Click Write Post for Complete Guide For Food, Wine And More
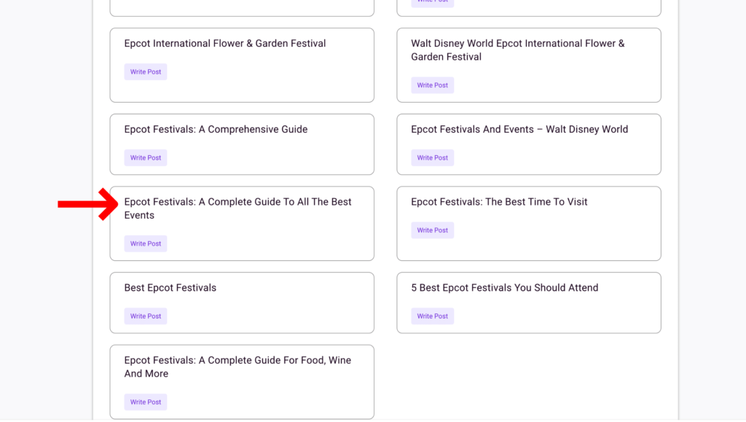This screenshot has height=422, width=746. (x=146, y=402)
